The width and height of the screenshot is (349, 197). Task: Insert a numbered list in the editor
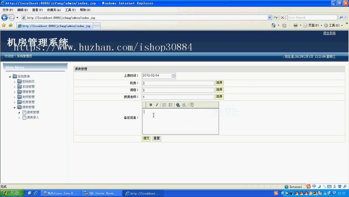click(x=164, y=105)
